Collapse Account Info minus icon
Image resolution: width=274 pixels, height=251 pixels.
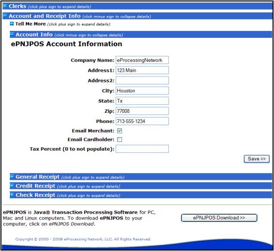point(12,34)
